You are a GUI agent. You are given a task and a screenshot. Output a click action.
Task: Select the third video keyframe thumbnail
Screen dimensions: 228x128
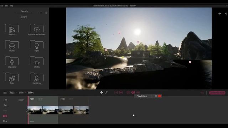[66, 110]
